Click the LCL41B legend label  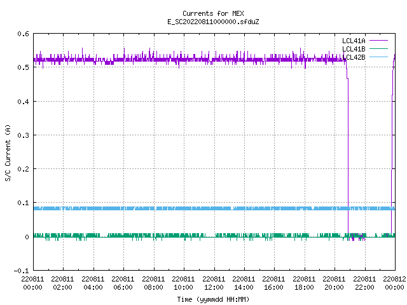(x=354, y=49)
